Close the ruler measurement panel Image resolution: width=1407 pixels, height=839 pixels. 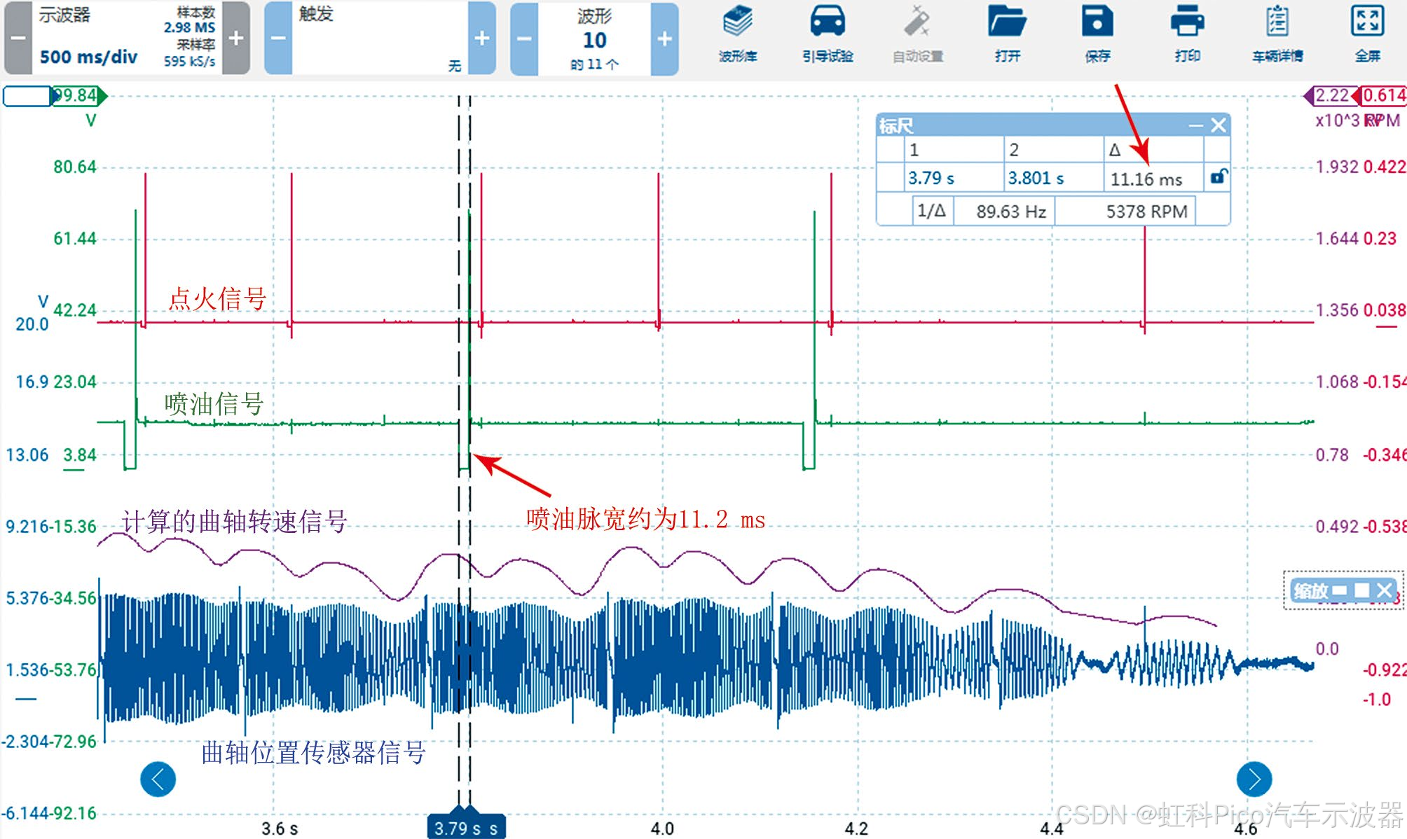pos(1219,125)
